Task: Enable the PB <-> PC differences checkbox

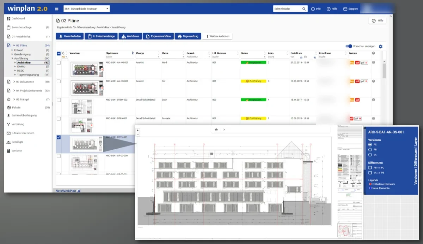Action: click(370, 168)
